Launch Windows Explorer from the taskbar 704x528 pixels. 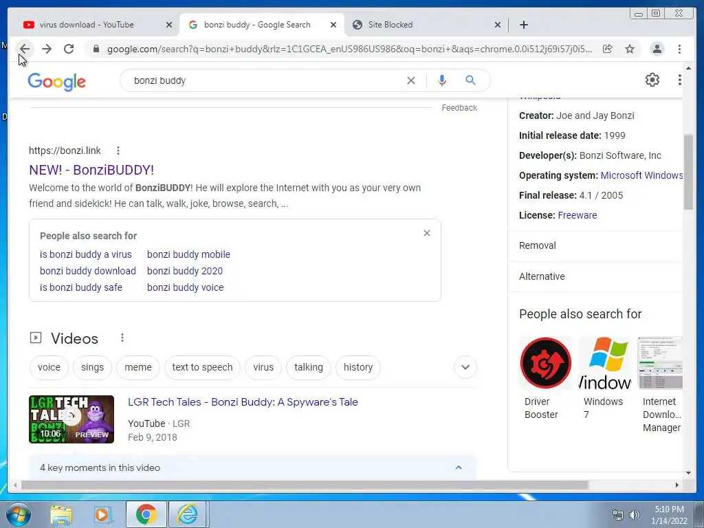coord(61,514)
